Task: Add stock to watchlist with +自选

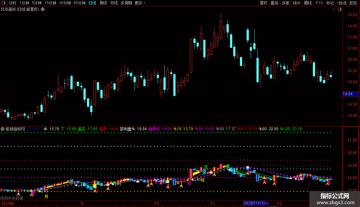Action: pos(342,3)
